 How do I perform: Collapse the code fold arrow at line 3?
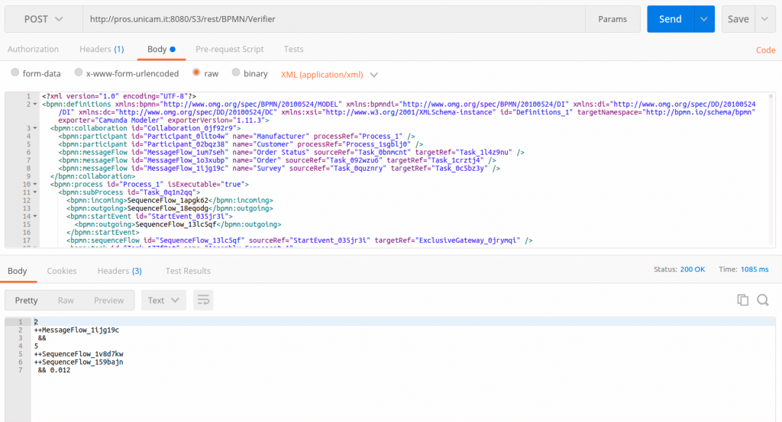click(35, 128)
